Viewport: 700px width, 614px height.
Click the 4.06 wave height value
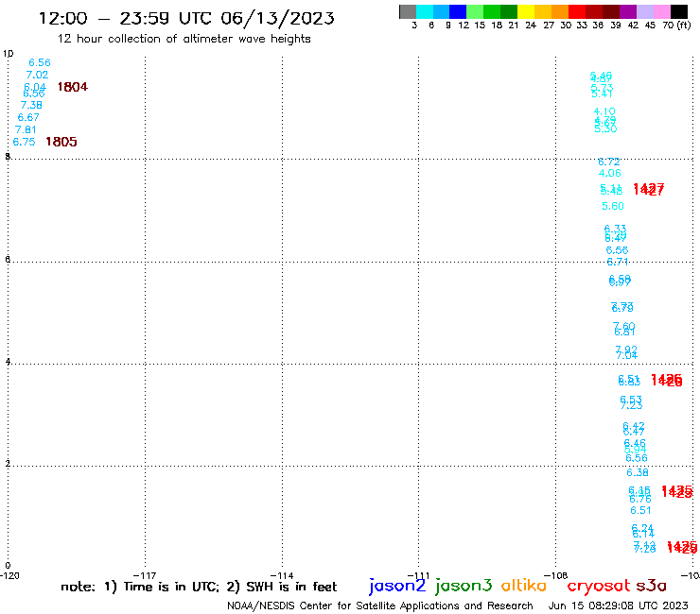click(610, 173)
